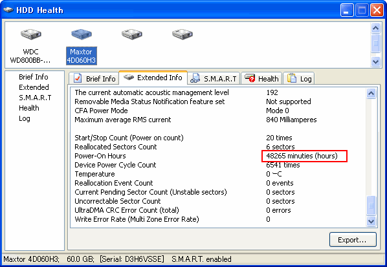Viewport: 387px width, 267px height.
Task: Click the '840 Milliamperes' value
Action: [291, 120]
